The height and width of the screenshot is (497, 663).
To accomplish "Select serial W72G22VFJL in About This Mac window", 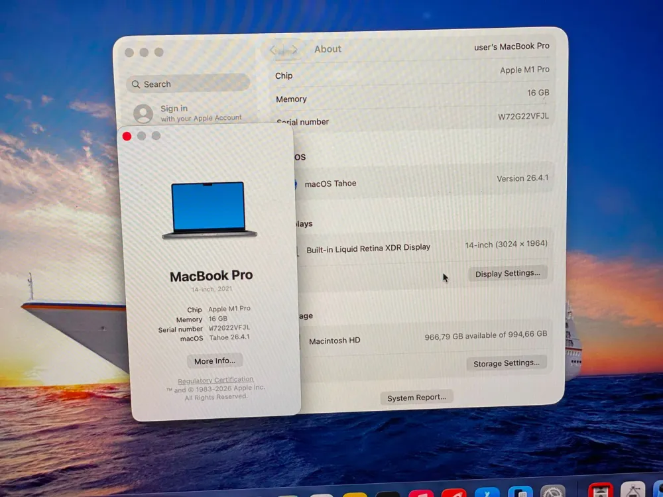I will [x=229, y=327].
